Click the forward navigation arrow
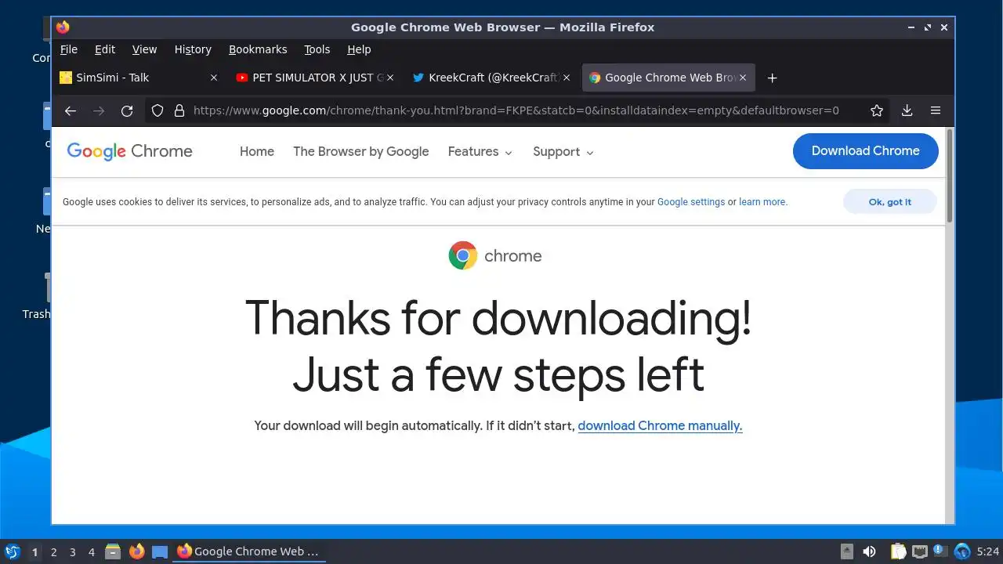Screen dimensions: 1003x564 tap(99, 110)
